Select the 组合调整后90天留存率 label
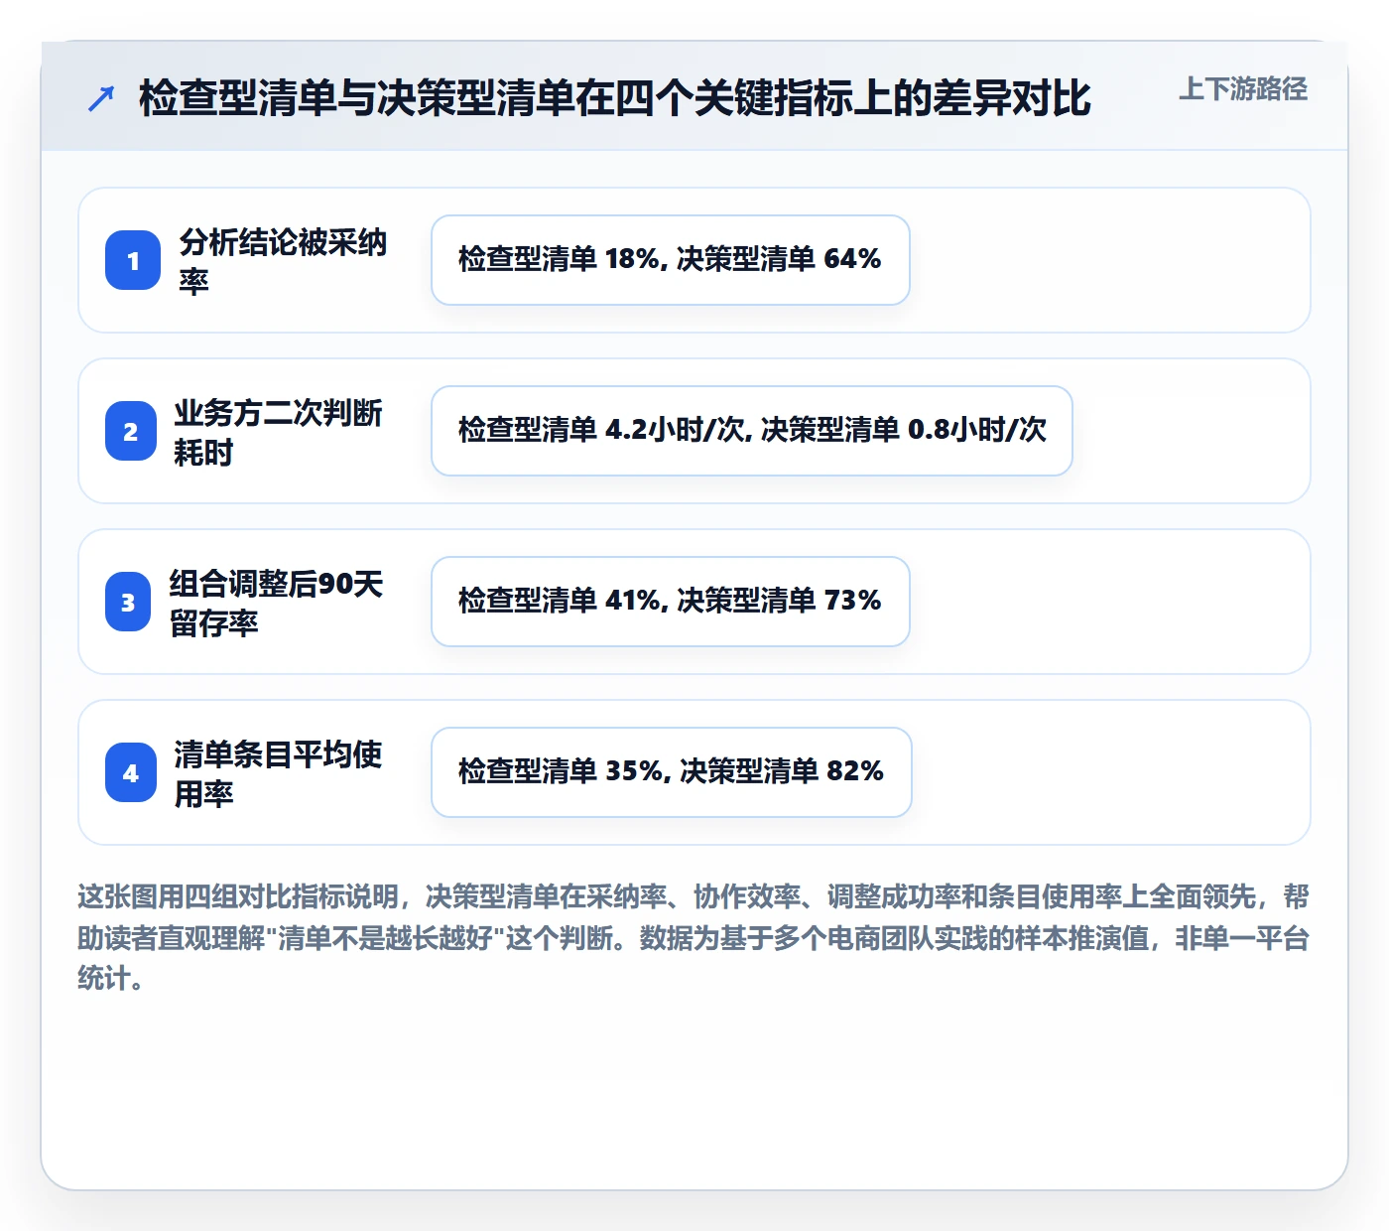 [x=277, y=602]
